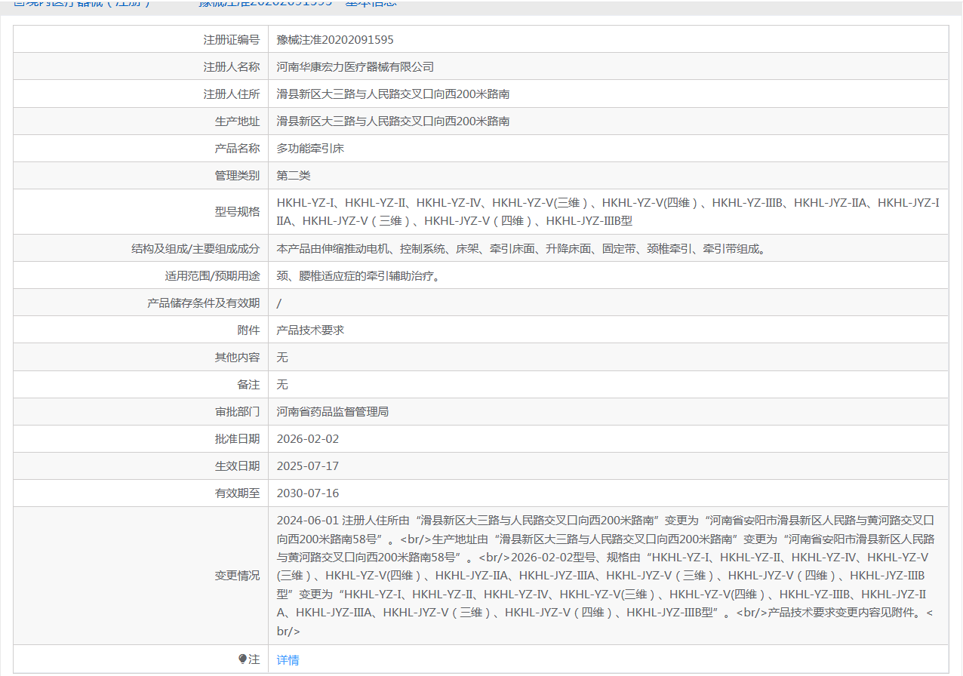This screenshot has height=676, width=963.
Task: Click the 生产地址 label
Action: pyautogui.click(x=237, y=121)
